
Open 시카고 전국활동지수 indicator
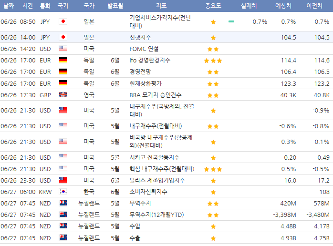[x=155, y=157]
